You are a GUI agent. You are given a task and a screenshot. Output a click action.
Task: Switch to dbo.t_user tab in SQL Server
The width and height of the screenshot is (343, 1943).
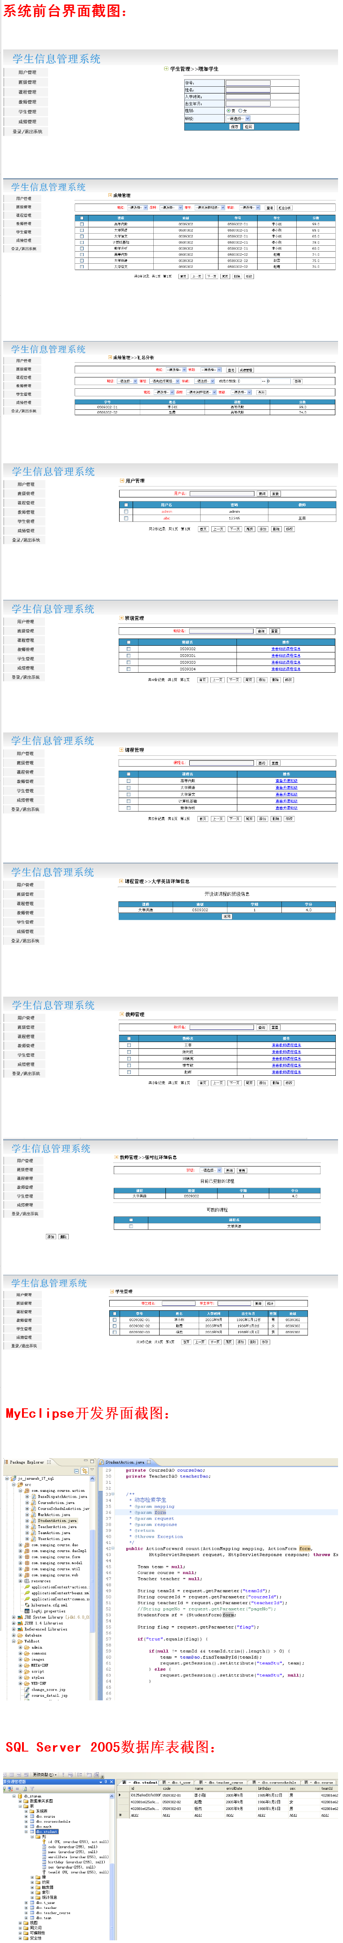tap(178, 1782)
